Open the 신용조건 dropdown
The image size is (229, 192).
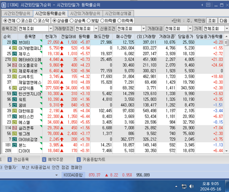144,28
